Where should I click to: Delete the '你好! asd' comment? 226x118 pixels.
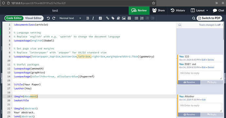coord(211,68)
